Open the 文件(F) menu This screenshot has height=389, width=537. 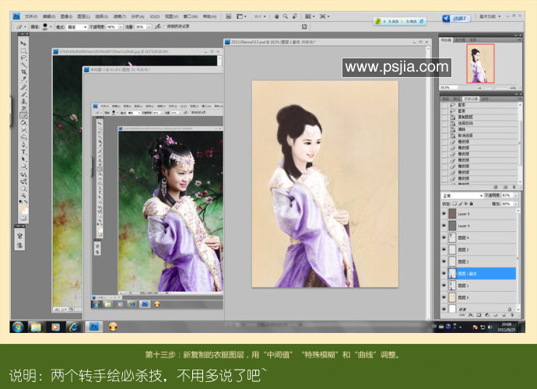(x=31, y=16)
